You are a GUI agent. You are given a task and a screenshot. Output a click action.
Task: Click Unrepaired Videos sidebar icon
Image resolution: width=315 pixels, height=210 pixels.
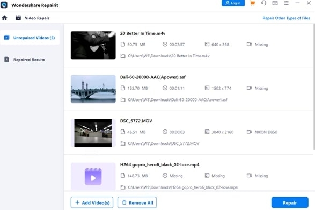tap(6, 38)
